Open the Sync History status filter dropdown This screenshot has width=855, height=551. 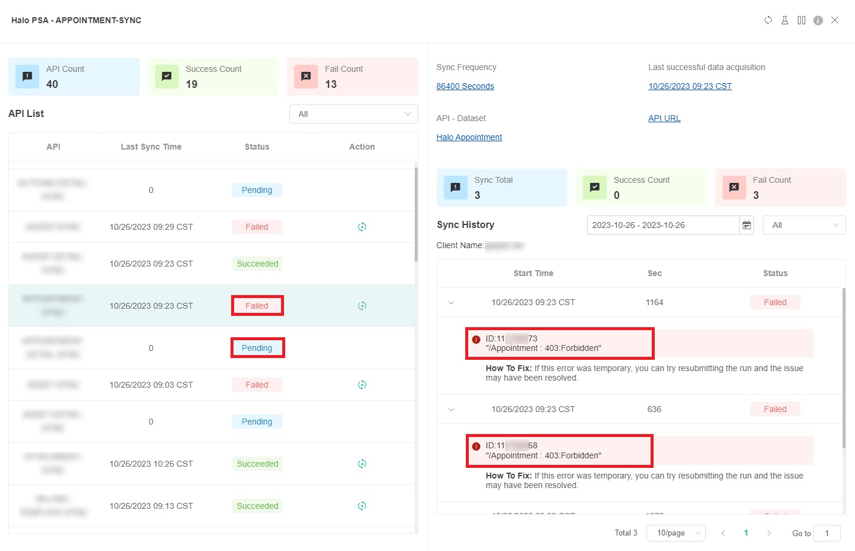pyautogui.click(x=804, y=225)
